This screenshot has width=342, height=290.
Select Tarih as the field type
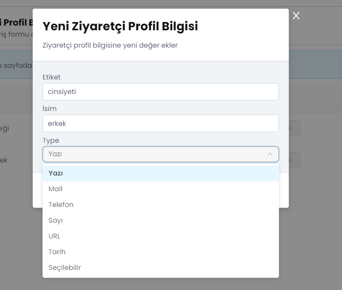point(160,252)
